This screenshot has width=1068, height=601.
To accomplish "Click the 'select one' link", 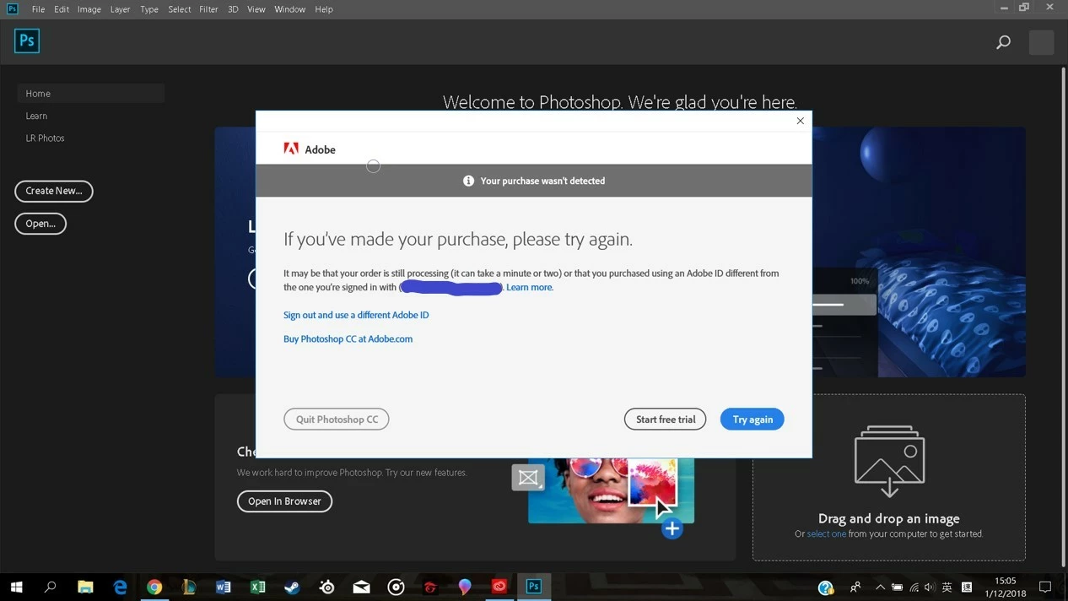I will tap(826, 533).
